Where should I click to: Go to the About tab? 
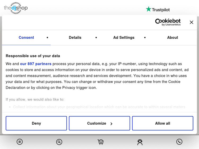pos(172,38)
